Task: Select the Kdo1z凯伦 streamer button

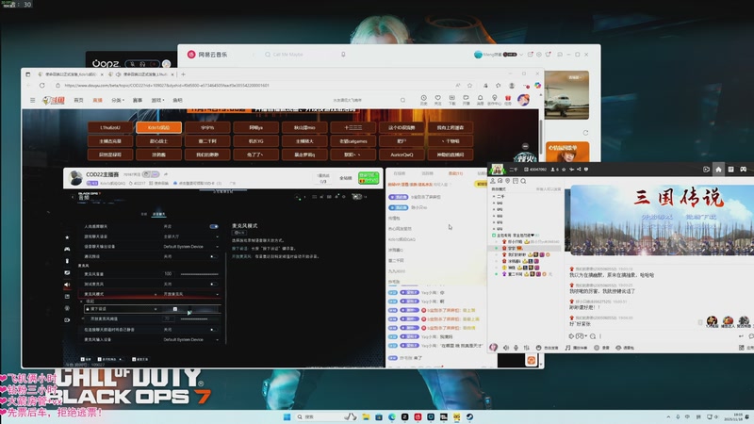Action: point(158,127)
